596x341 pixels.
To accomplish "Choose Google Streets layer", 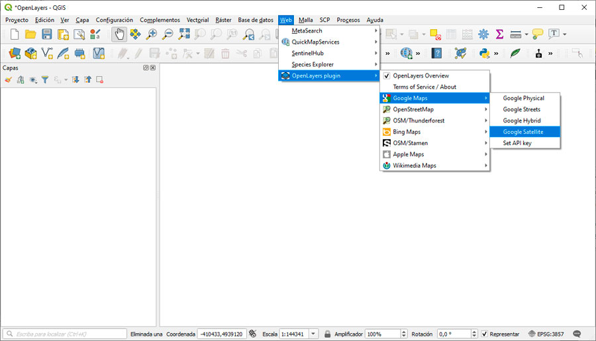I will click(x=525, y=109).
